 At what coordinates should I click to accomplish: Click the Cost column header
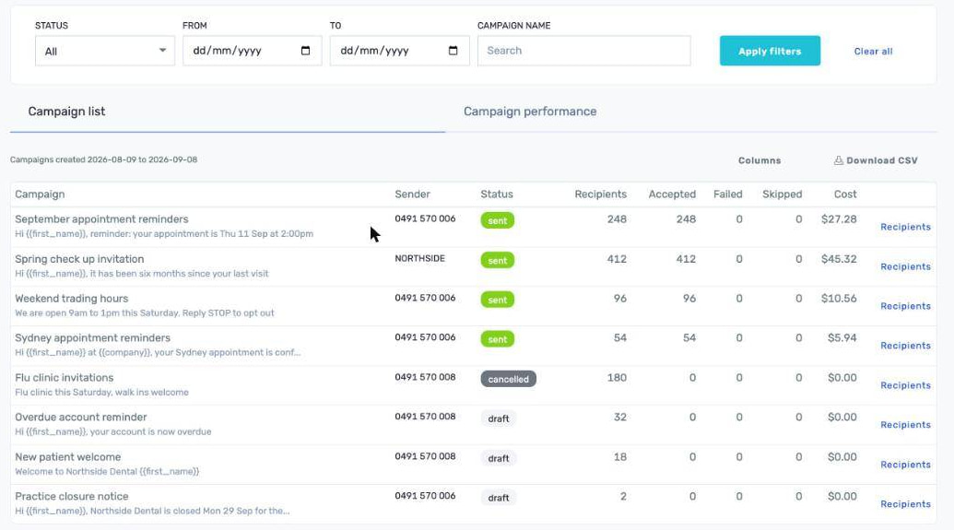[x=845, y=194]
